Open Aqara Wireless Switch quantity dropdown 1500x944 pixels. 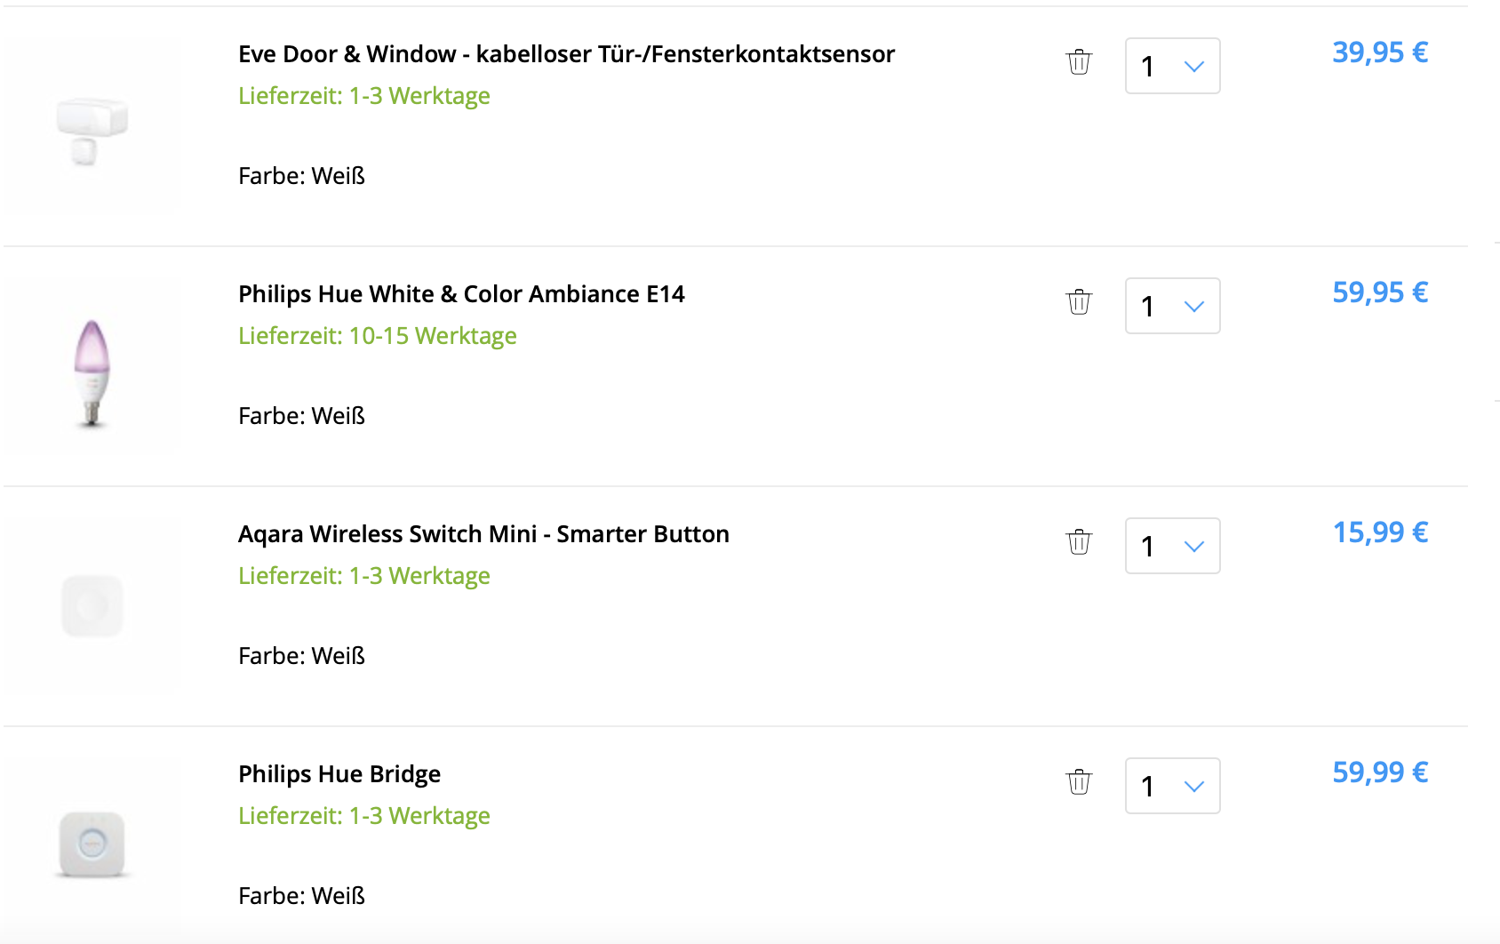click(x=1172, y=546)
